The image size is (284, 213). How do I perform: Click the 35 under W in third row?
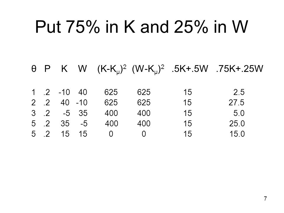[83, 113]
